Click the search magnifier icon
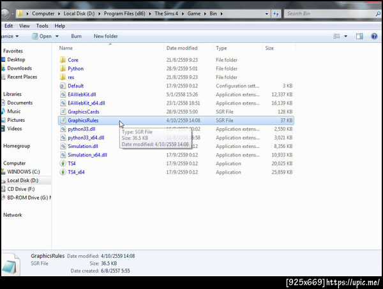 (x=378, y=13)
